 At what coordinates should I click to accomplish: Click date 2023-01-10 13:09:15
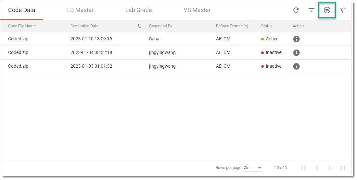91,39
